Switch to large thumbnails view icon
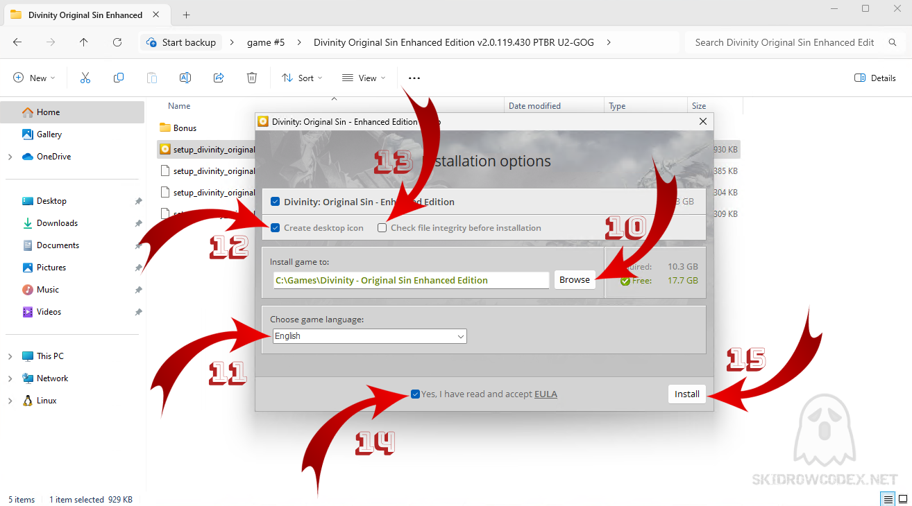Image resolution: width=912 pixels, height=506 pixels. pos(903,499)
